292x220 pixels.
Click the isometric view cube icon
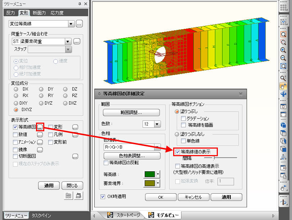coord(283,125)
